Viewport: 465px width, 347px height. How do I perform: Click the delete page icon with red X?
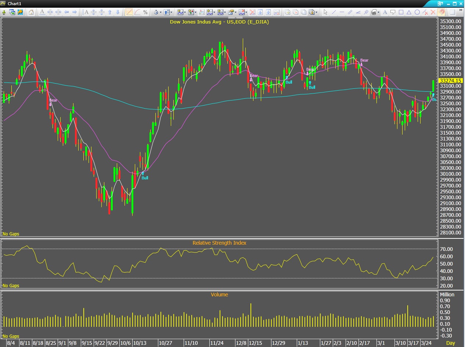295,12
